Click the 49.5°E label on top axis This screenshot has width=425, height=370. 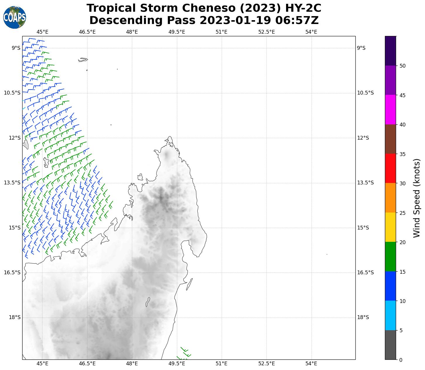pos(177,32)
